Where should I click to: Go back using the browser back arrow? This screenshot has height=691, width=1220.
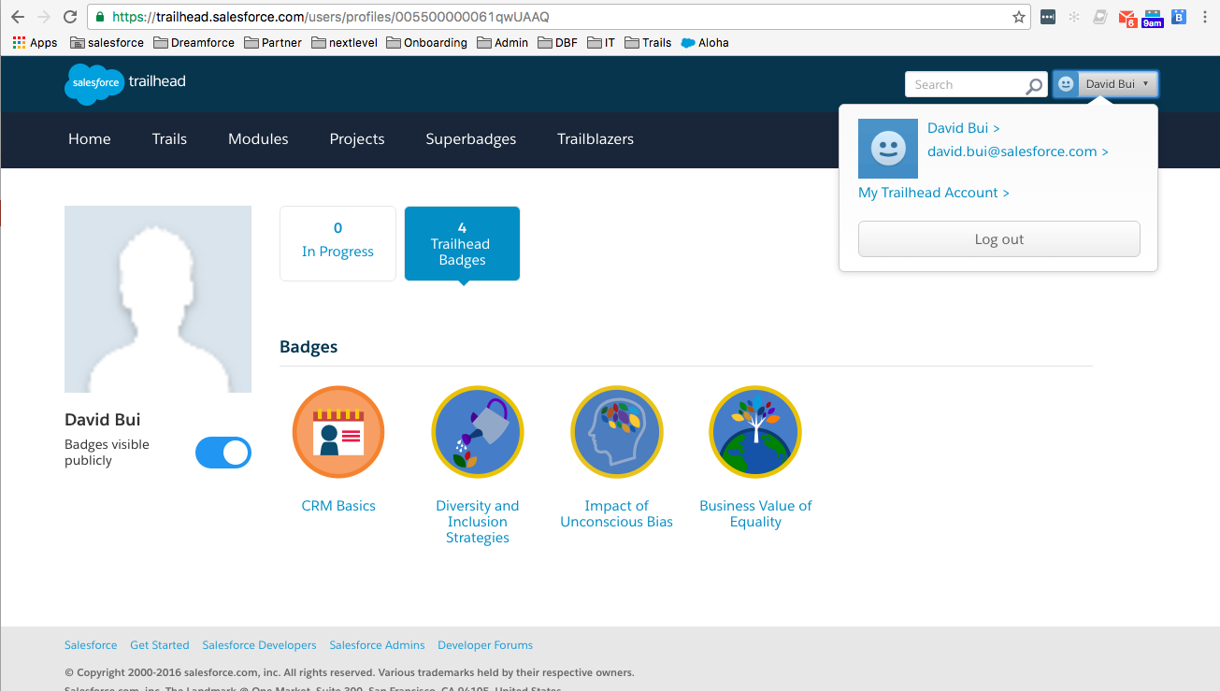18,17
